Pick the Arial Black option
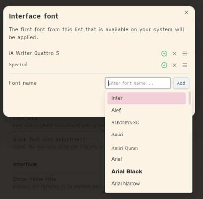The image size is (203, 199). pyautogui.click(x=147, y=172)
